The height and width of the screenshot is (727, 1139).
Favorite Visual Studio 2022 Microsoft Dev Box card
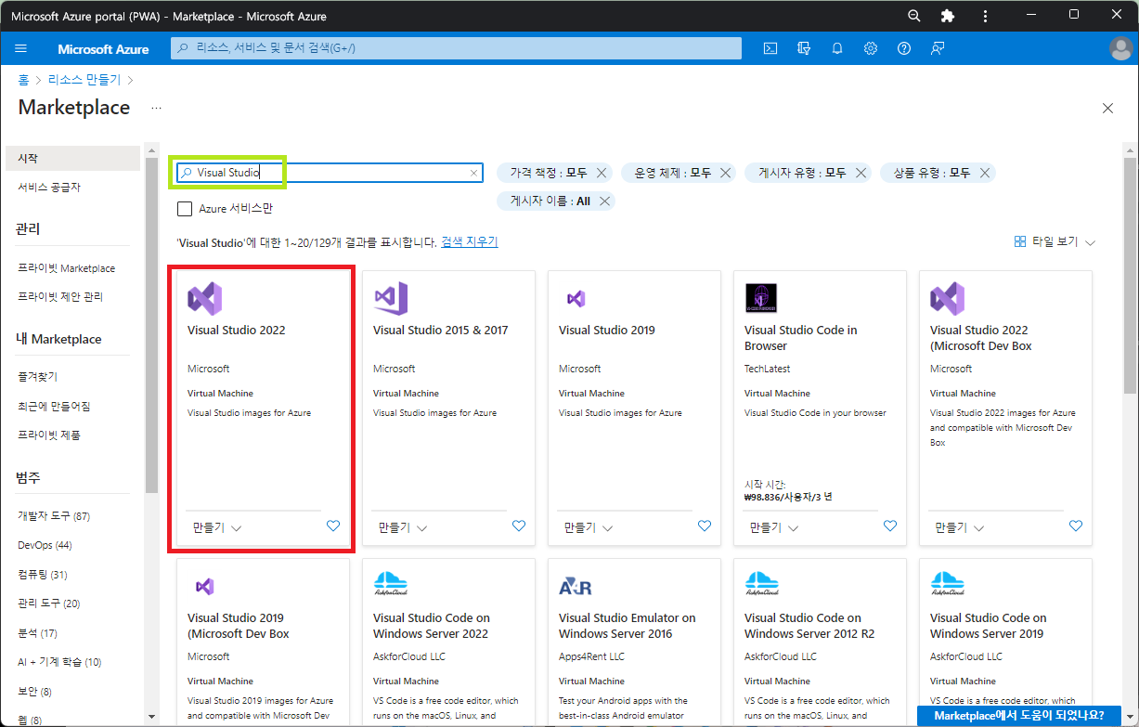pyautogui.click(x=1076, y=526)
